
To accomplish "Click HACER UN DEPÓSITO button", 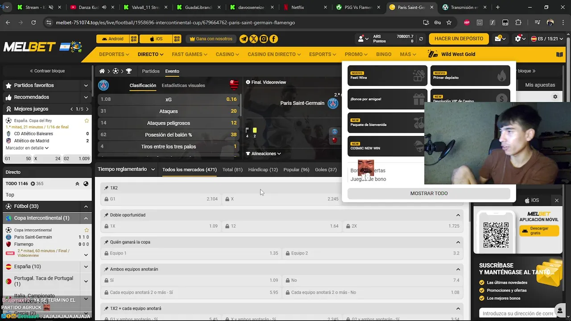I will click(459, 39).
